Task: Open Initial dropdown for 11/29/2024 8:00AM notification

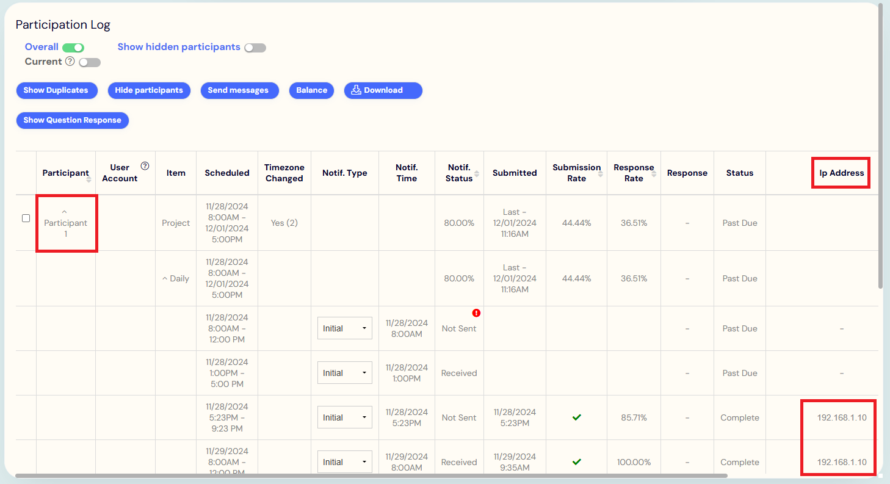Action: (345, 462)
